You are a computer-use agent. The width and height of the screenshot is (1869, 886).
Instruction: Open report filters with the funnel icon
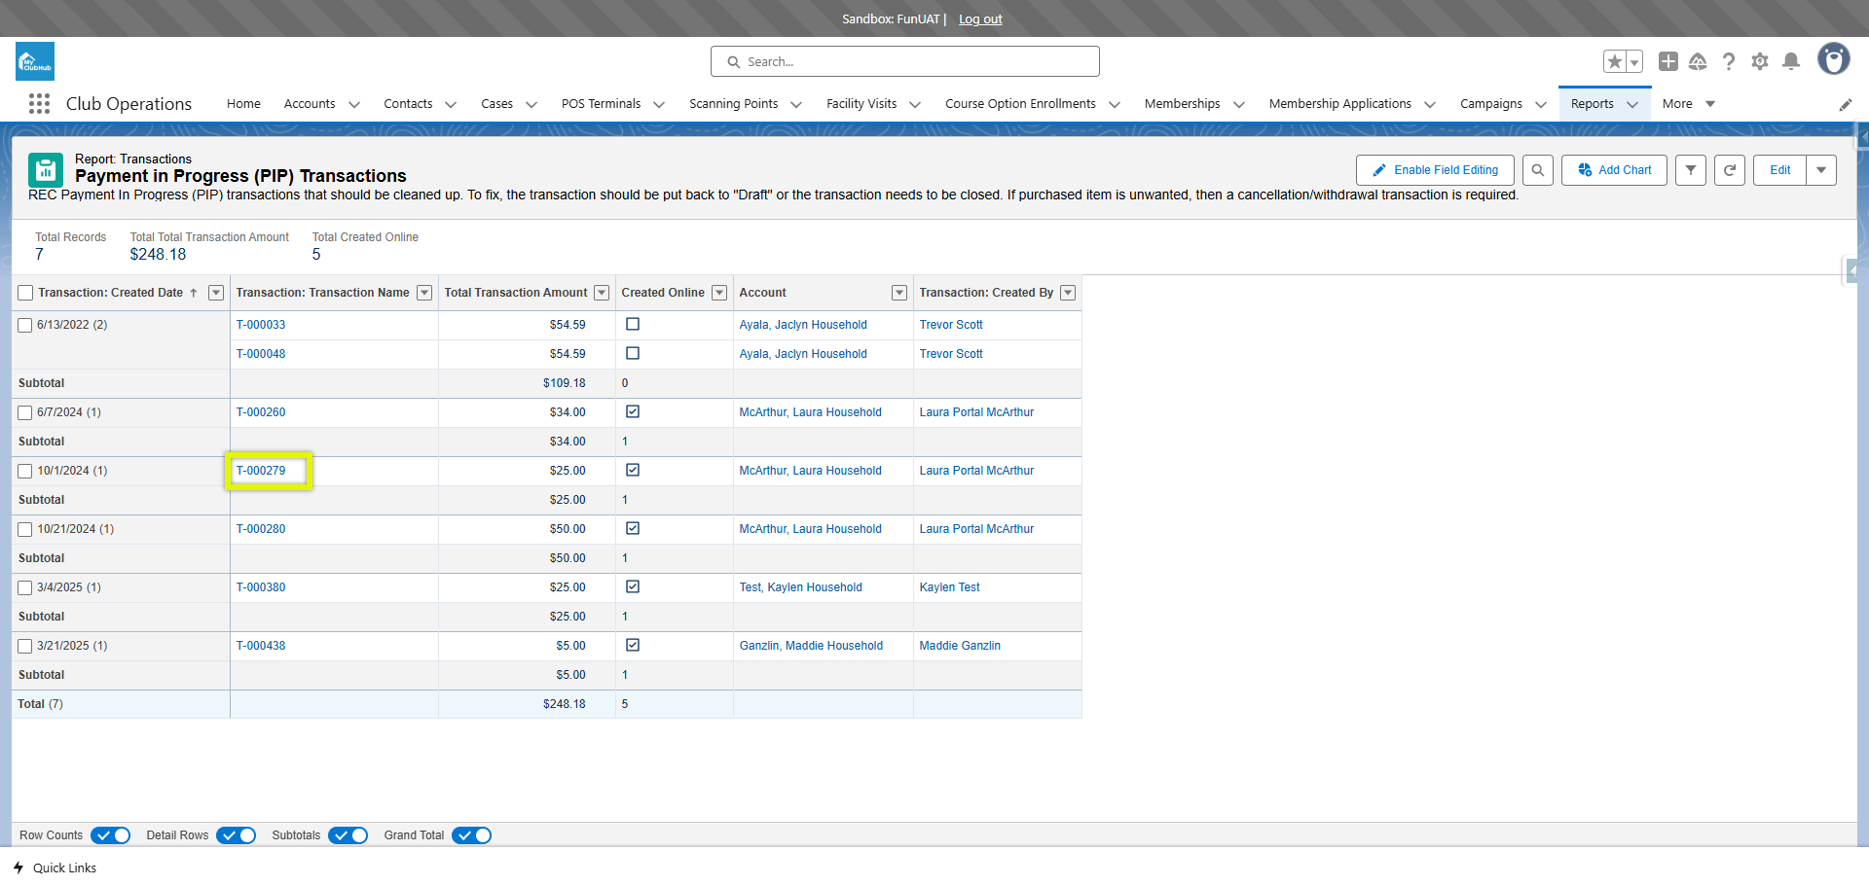pos(1691,170)
